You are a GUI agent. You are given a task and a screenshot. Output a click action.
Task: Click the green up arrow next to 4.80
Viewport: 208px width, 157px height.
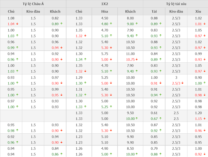pos(111,24)
